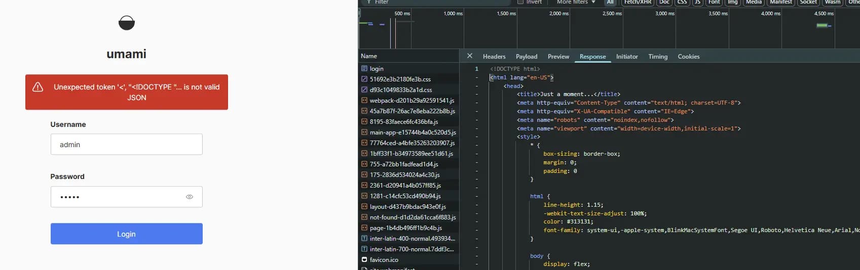Image resolution: width=860 pixels, height=270 pixels.
Task: Click script icon beside 77764ced-a4bfe35263203907.js
Action: pyautogui.click(x=364, y=143)
